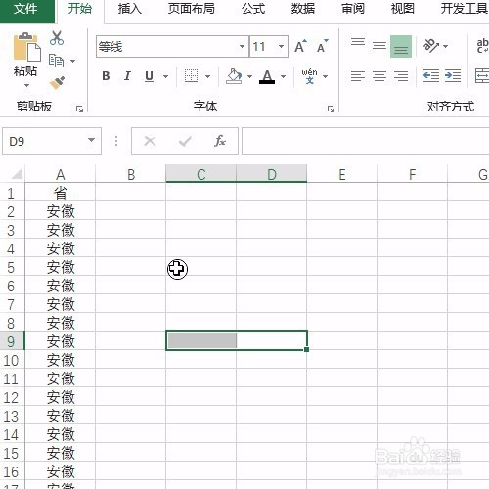Toggle the highlighted bottom align button
This screenshot has width=489, height=489.
tap(401, 47)
